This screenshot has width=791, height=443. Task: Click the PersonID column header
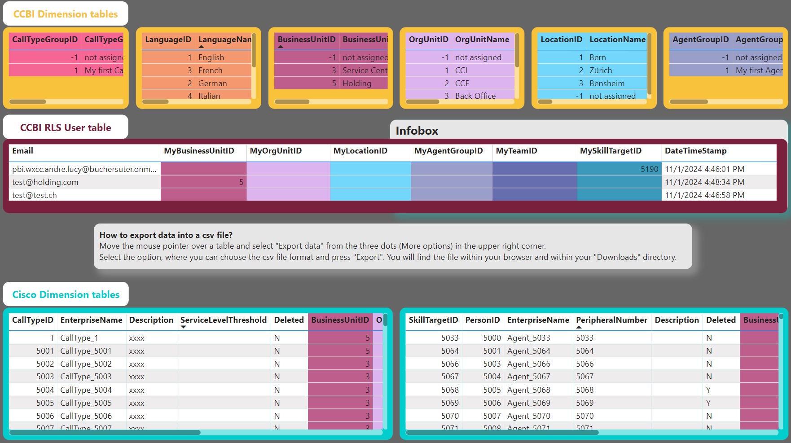482,320
